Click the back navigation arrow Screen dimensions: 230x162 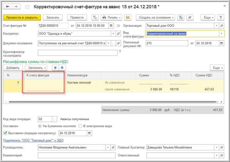pos(8,6)
